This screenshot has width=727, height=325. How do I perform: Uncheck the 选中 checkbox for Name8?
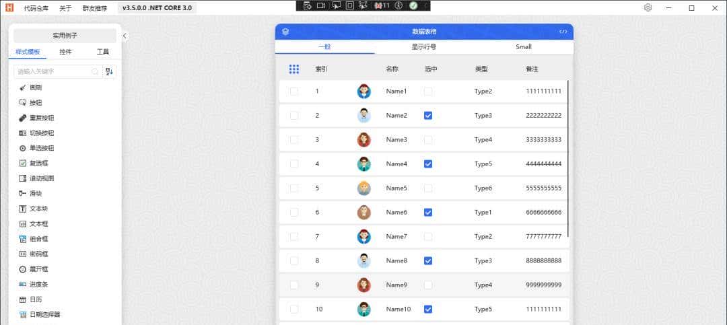point(428,260)
